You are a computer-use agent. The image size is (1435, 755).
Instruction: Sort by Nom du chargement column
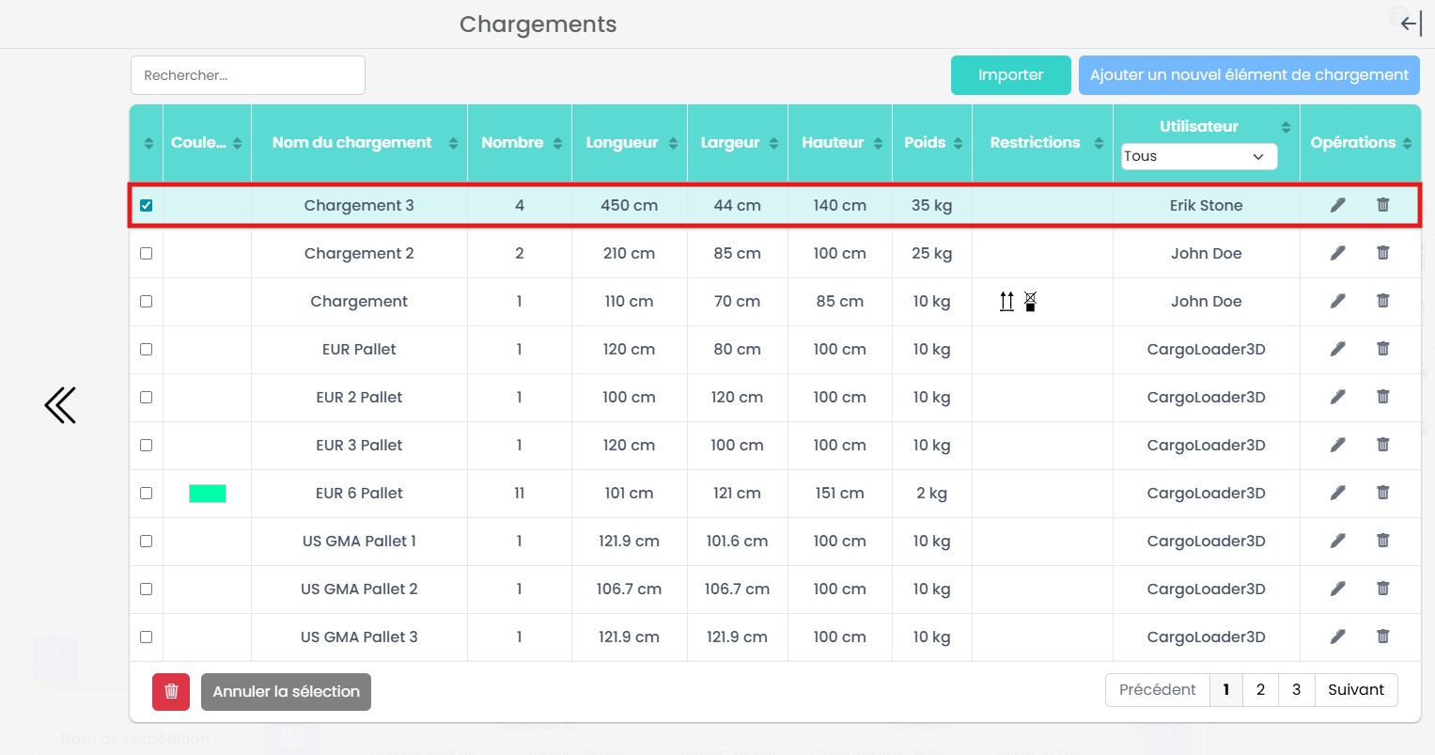point(453,143)
